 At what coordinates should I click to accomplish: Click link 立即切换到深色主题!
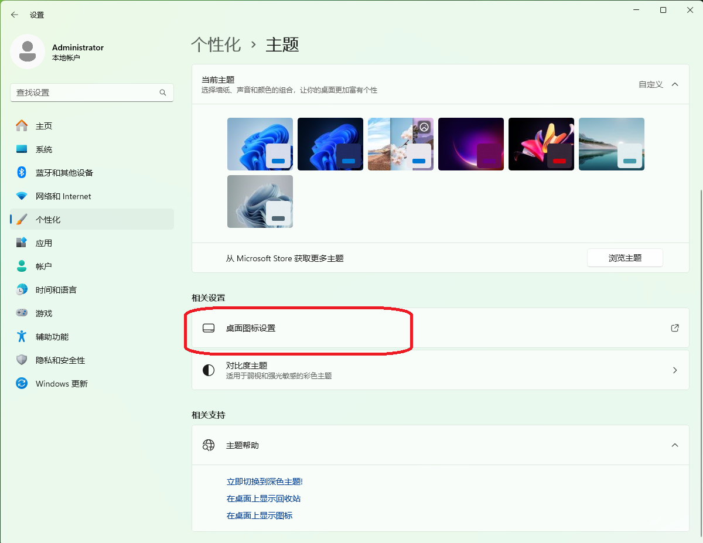pyautogui.click(x=265, y=481)
